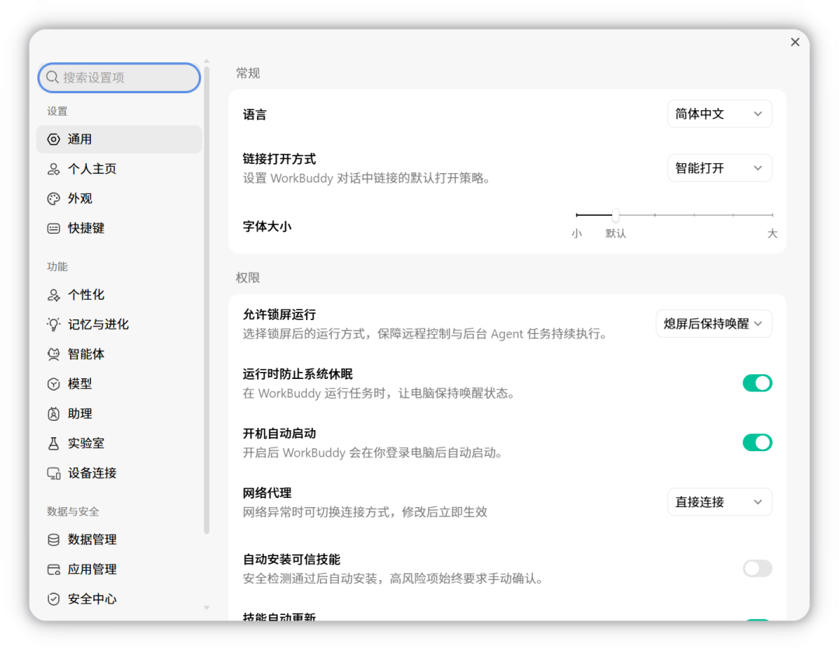Click the sidebar scroll-down arrow

pos(207,608)
